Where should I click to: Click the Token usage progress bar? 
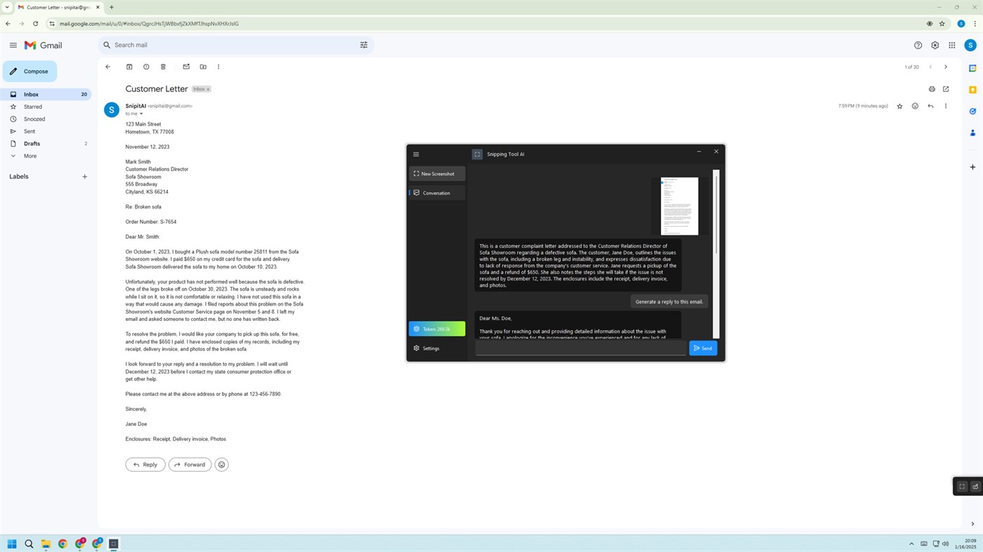pos(436,329)
